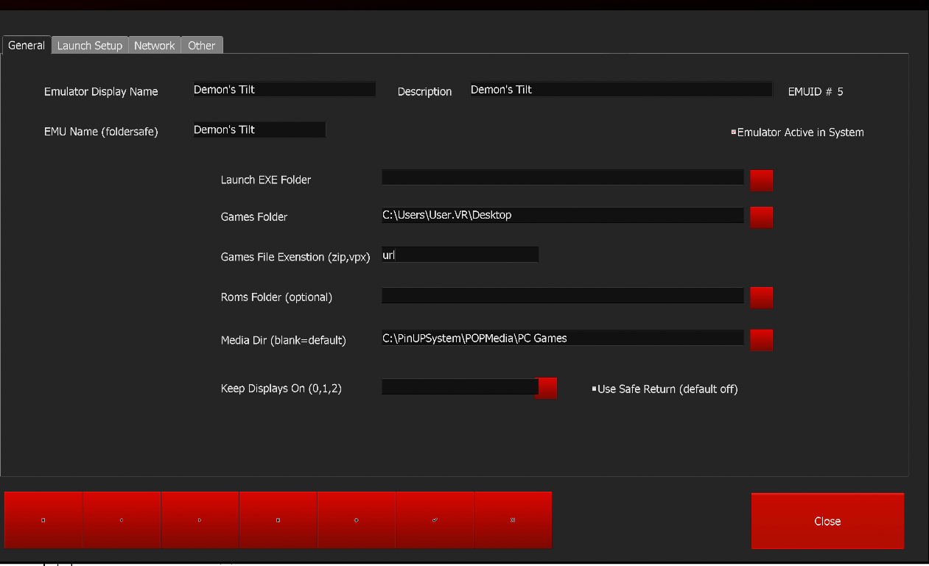Cancel edits with the X button
Screen dimensions: 929x566
pyautogui.click(x=513, y=520)
